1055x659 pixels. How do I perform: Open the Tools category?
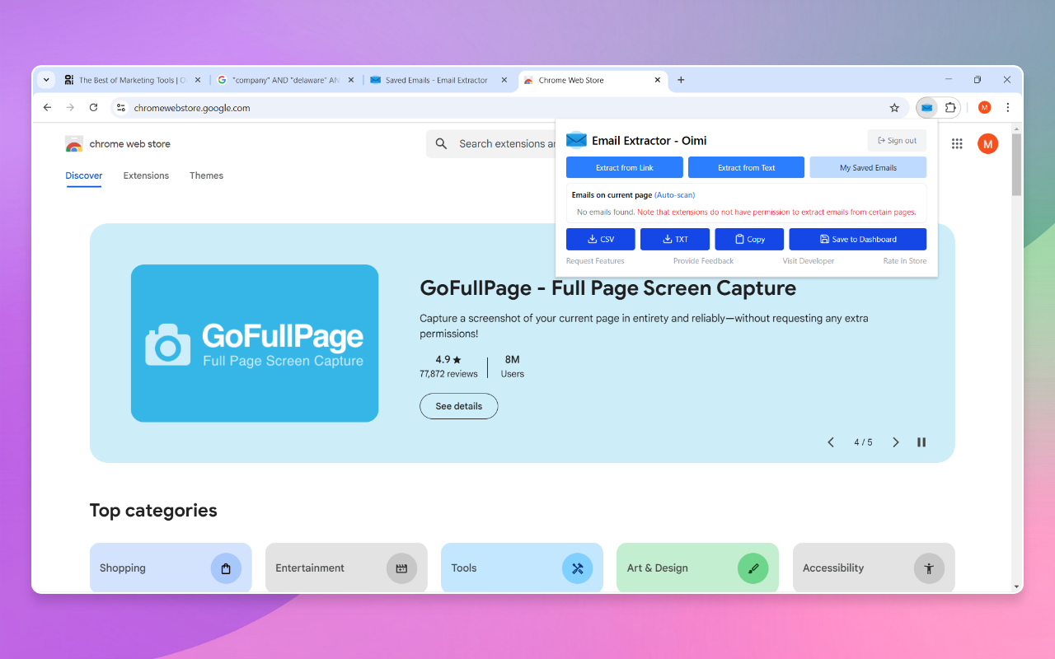522,568
